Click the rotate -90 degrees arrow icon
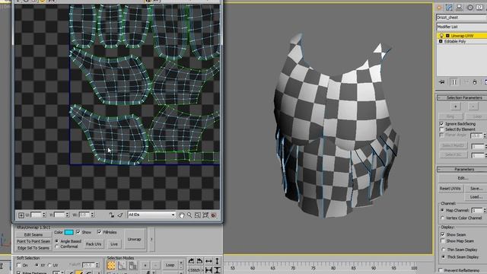The image size is (487, 274). click(x=199, y=261)
